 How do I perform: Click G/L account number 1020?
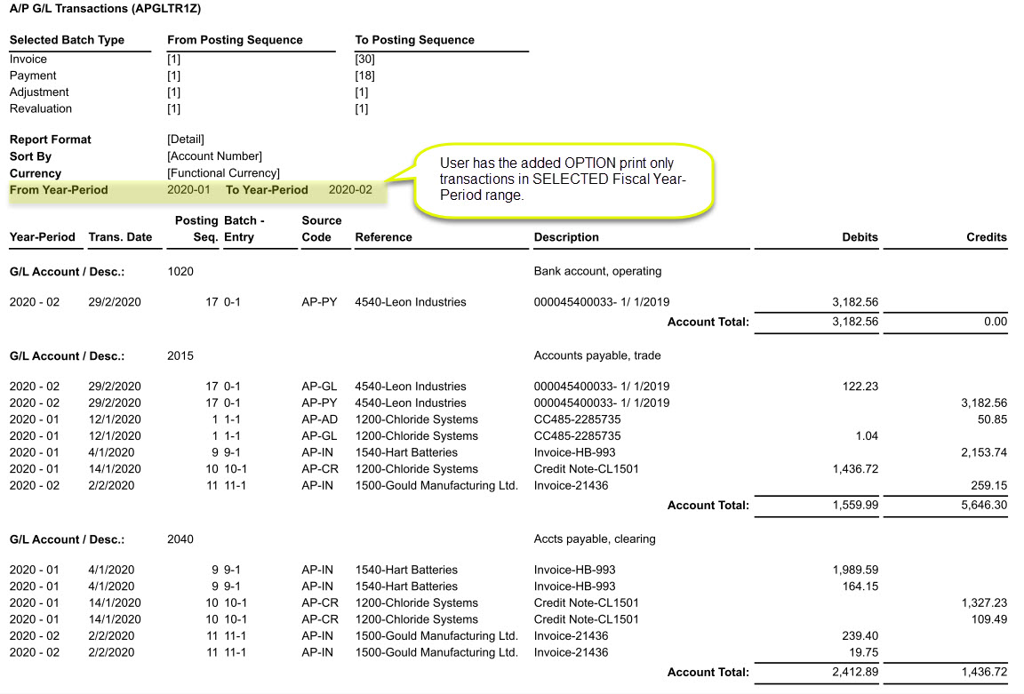[x=180, y=272]
